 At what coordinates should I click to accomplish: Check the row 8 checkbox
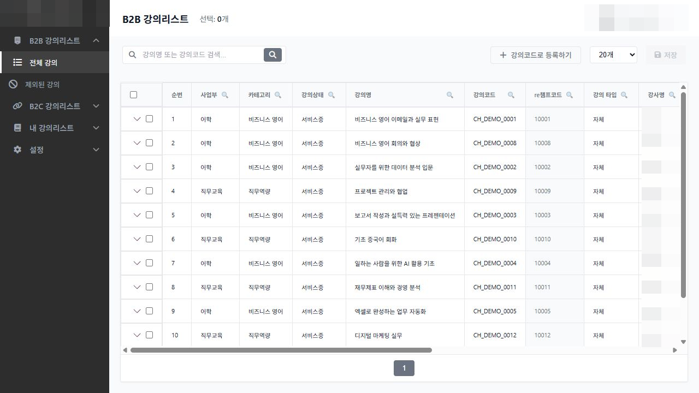pyautogui.click(x=149, y=287)
